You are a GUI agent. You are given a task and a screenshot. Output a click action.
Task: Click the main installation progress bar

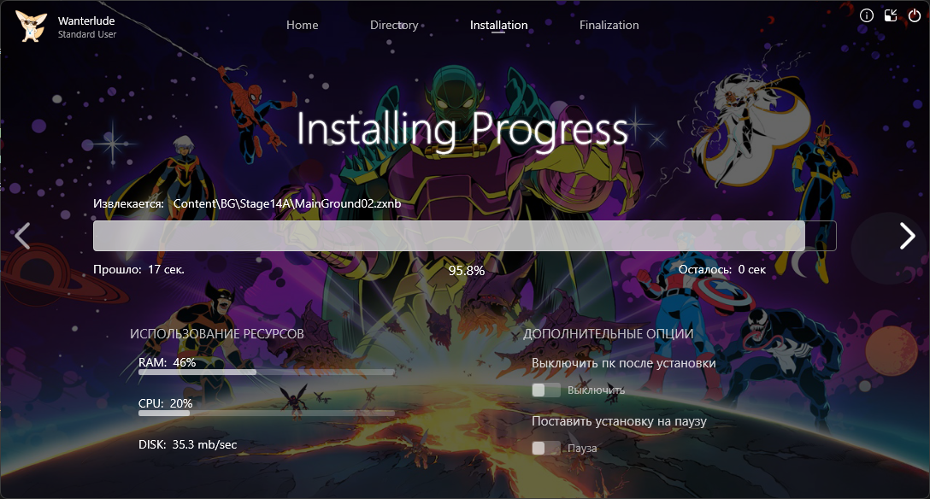click(464, 236)
